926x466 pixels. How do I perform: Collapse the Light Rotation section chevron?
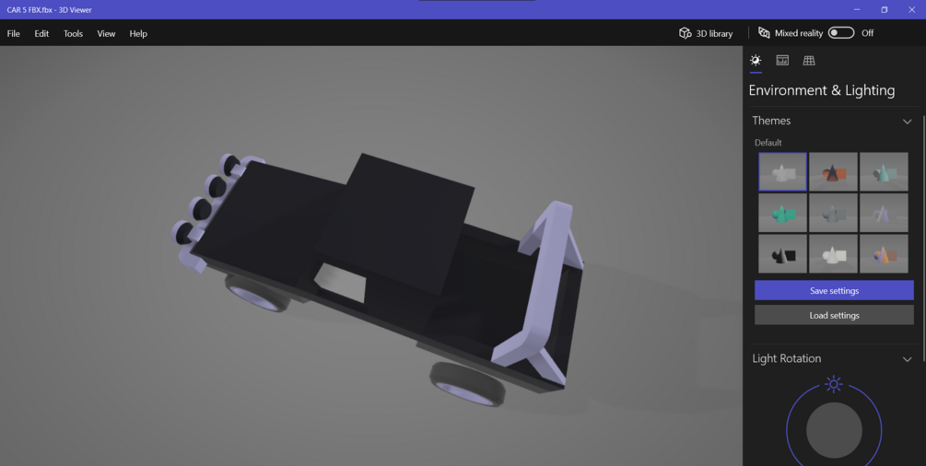(x=907, y=359)
